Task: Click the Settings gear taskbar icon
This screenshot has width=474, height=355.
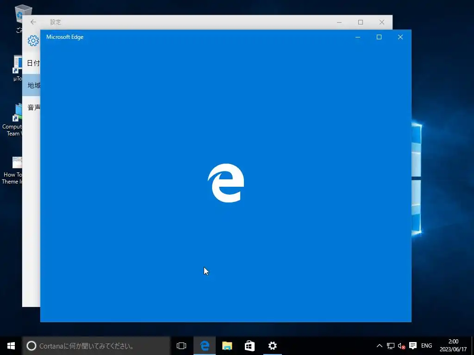Action: (272, 346)
